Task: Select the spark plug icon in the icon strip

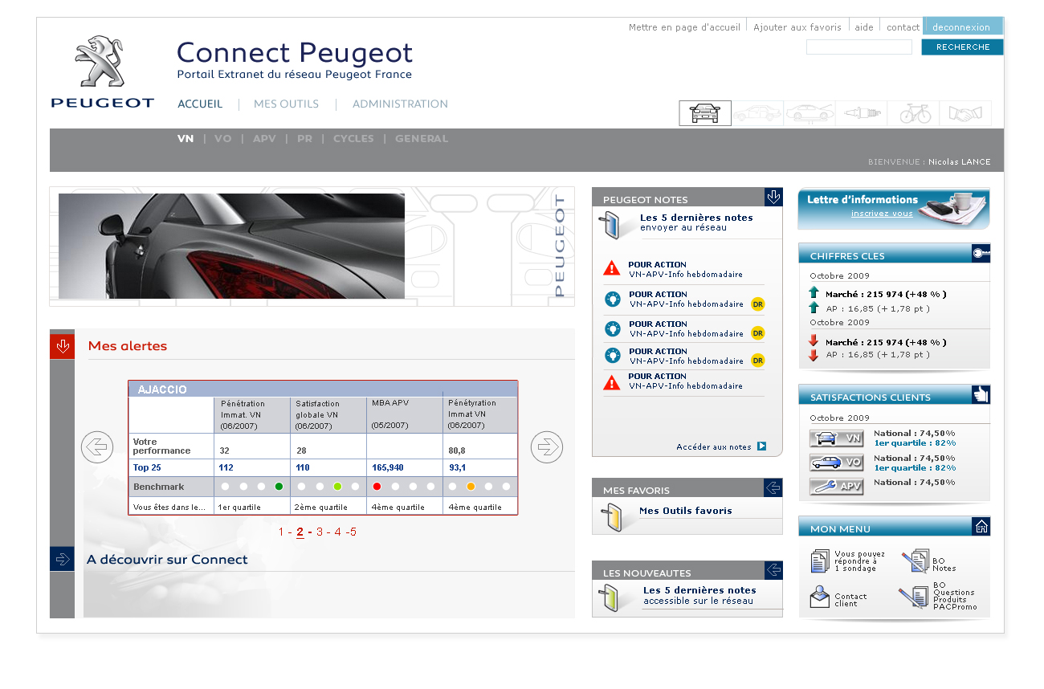Action: click(x=862, y=113)
